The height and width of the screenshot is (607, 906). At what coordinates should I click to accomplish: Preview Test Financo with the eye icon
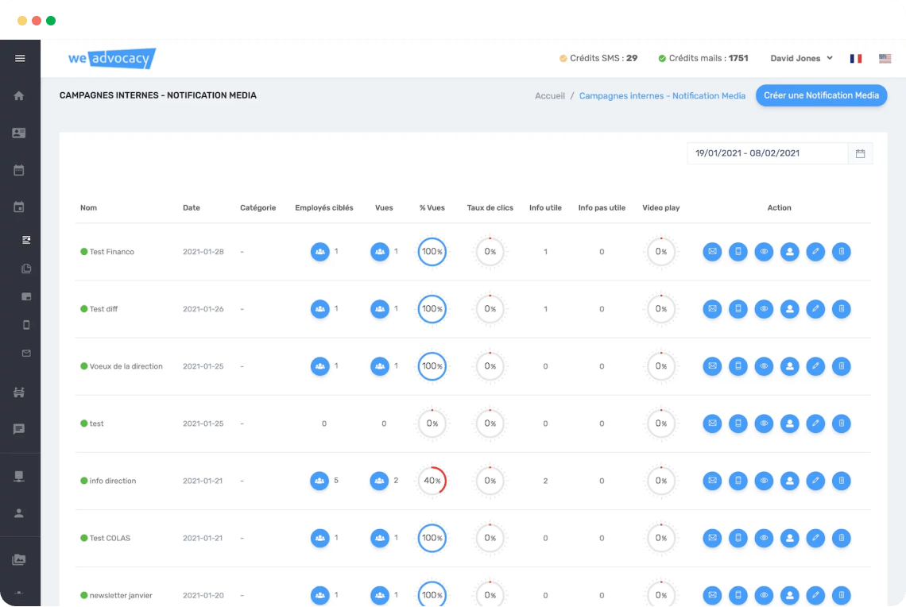coord(764,252)
